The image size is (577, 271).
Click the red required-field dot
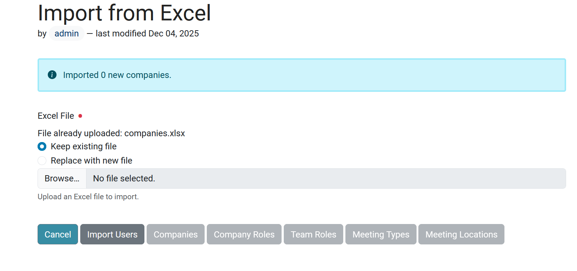tap(80, 116)
